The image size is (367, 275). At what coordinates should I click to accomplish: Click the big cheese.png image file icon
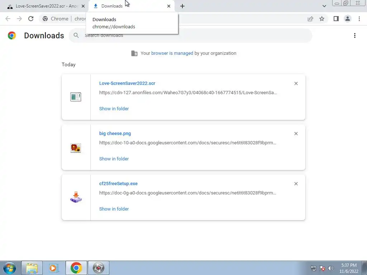click(76, 148)
